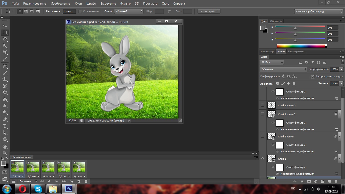Click the pixel layer filter icon
The width and height of the screenshot is (345, 194).
(x=300, y=62)
